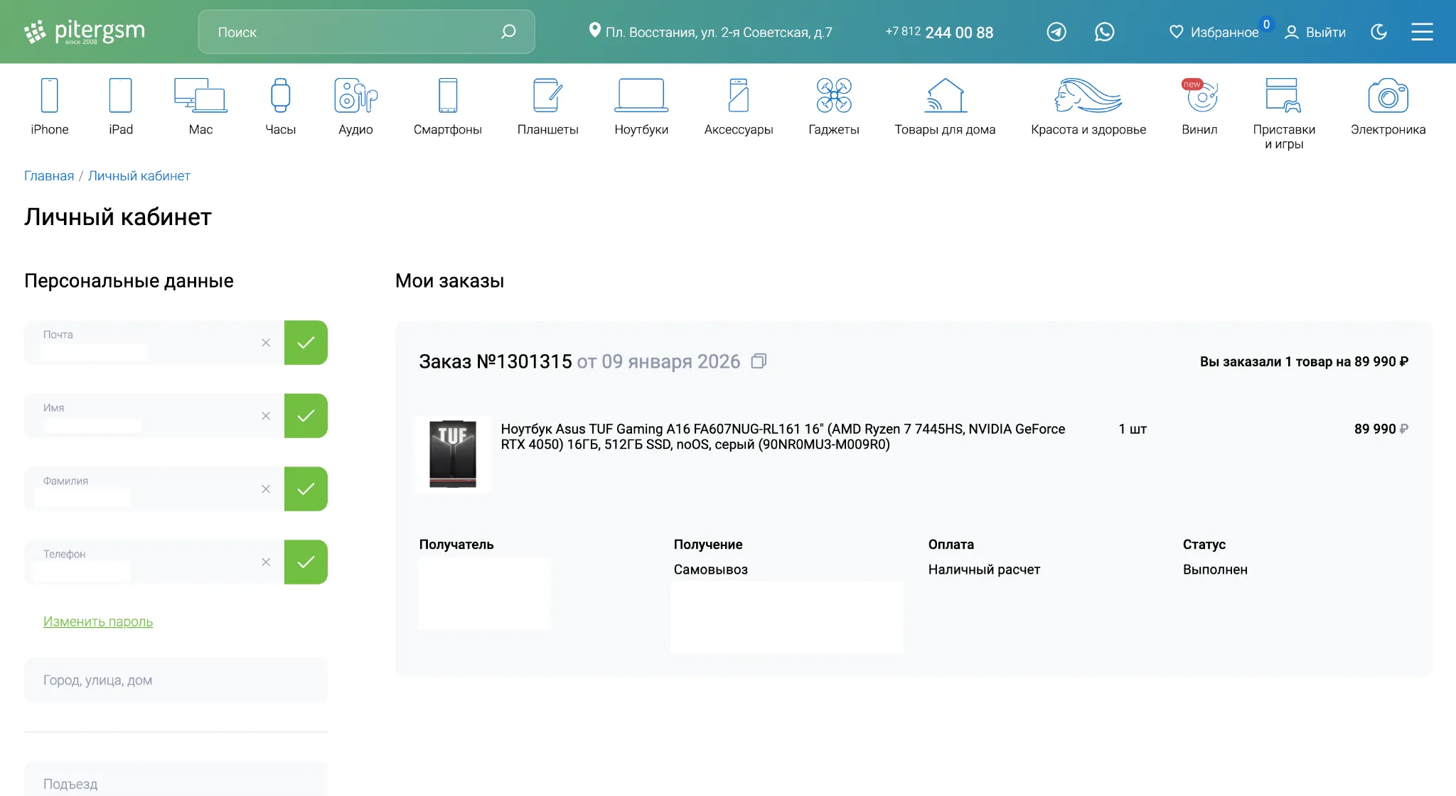
Task: Focus the Почта input field
Action: click(154, 343)
